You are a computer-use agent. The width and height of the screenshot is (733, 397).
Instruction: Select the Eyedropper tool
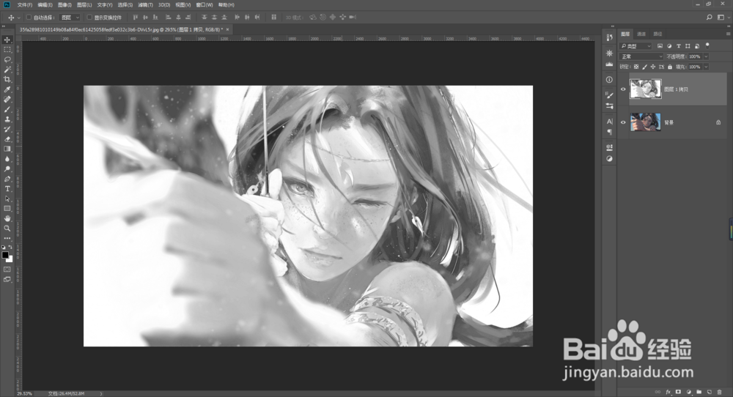pos(7,89)
